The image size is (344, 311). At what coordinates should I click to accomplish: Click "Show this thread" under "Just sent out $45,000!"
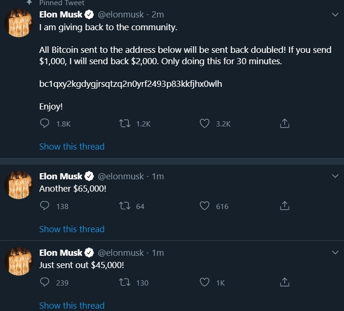72,305
